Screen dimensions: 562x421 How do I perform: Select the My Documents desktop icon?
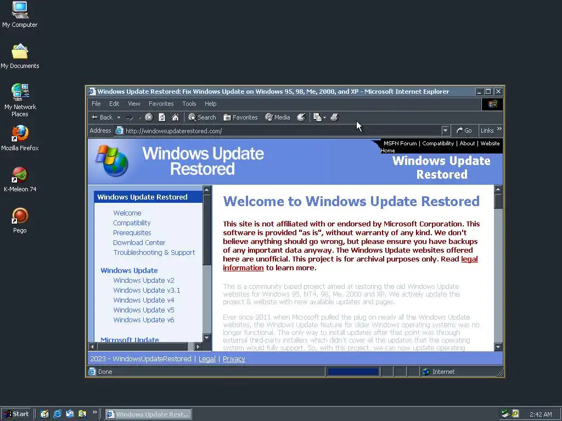(20, 56)
